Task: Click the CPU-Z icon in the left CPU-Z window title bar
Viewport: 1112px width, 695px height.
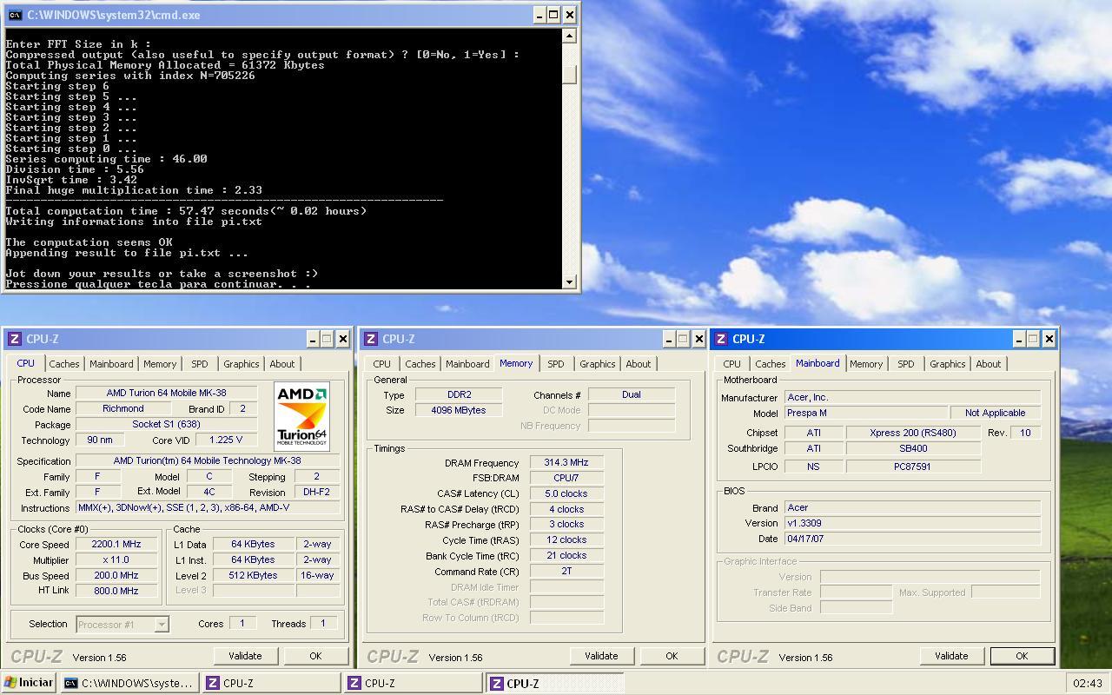Action: pyautogui.click(x=14, y=339)
